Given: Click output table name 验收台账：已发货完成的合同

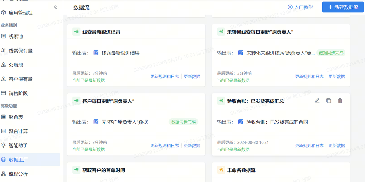Looking at the screenshot, I should 277,122.
